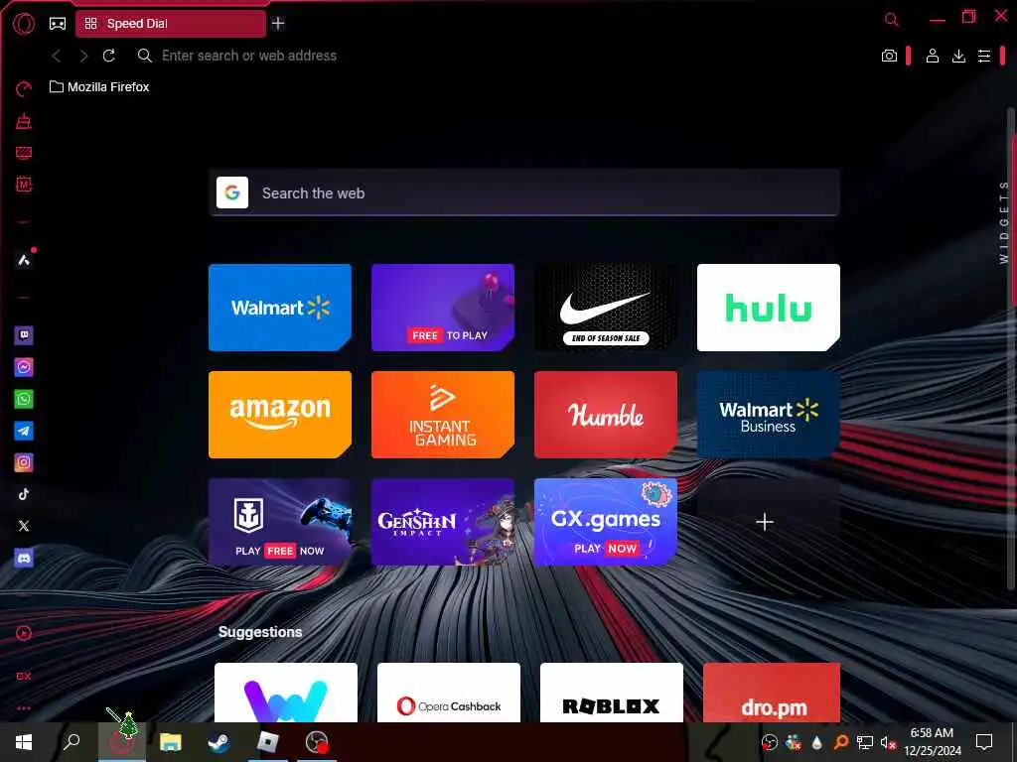Open the Hulu speed dial tile
The height and width of the screenshot is (762, 1017).
769,308
